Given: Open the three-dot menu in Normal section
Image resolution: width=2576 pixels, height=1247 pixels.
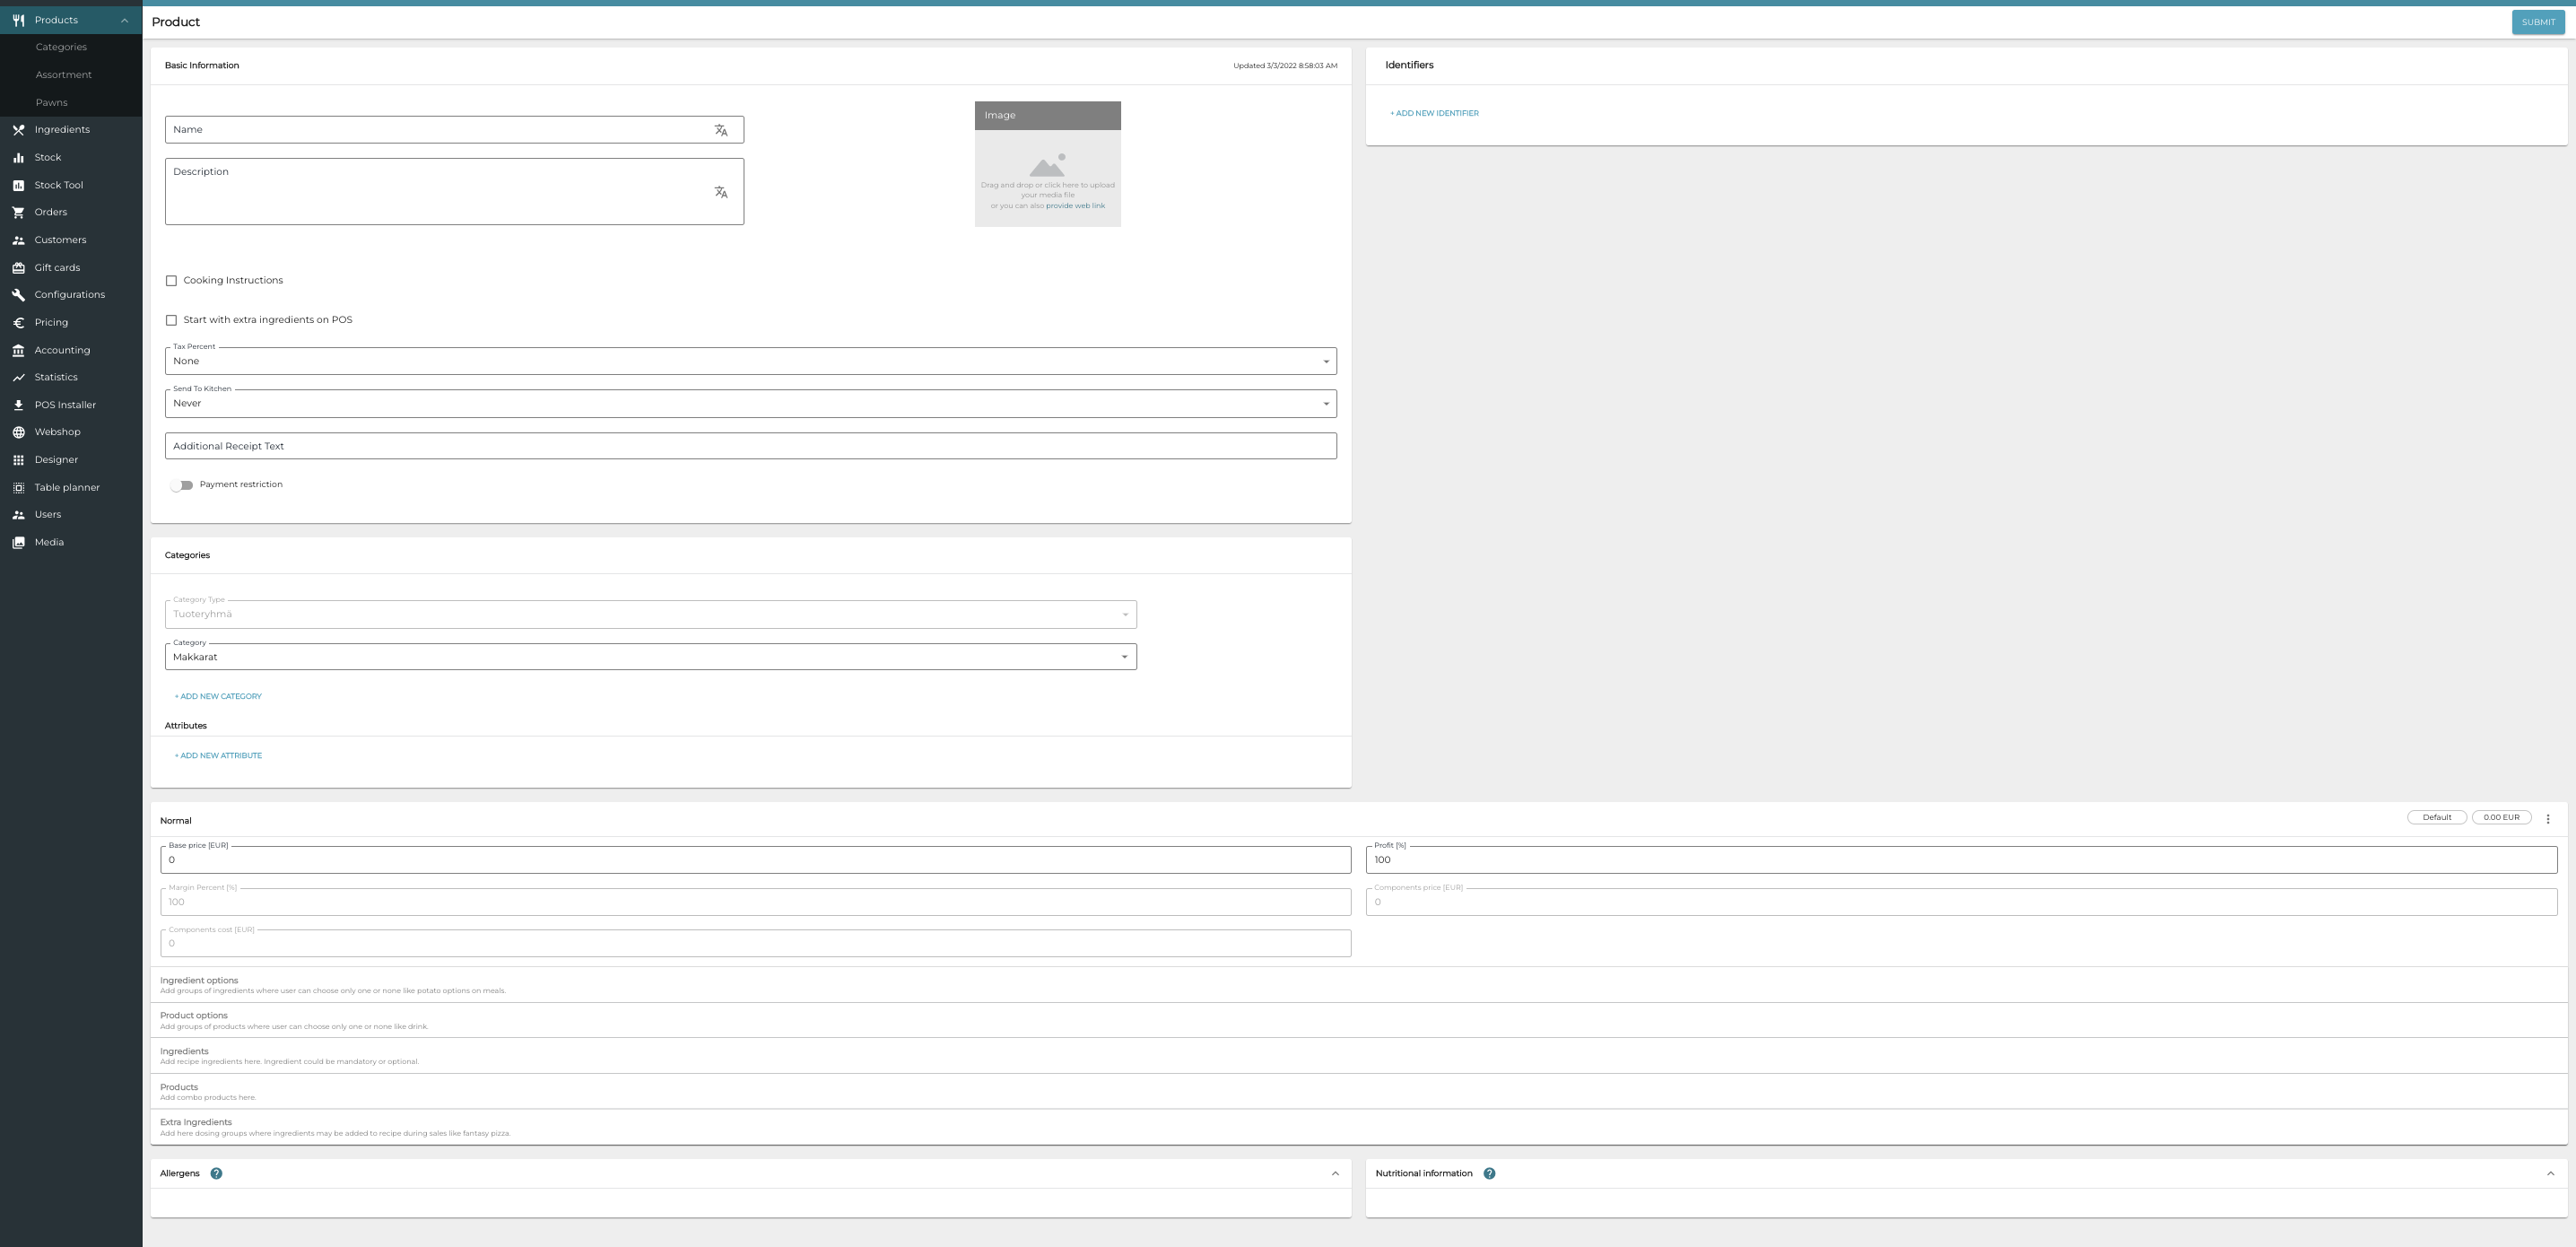Looking at the screenshot, I should tap(2547, 818).
